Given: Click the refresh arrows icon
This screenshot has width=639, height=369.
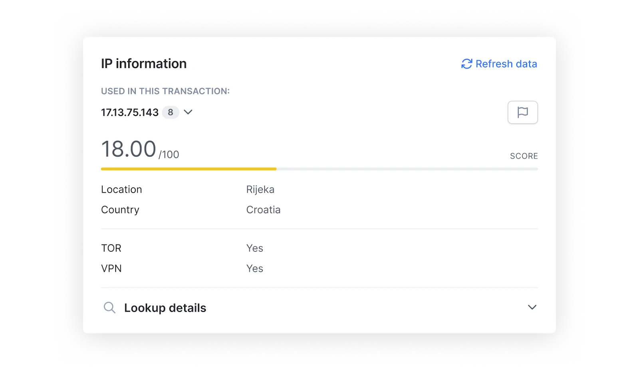Looking at the screenshot, I should click(466, 64).
